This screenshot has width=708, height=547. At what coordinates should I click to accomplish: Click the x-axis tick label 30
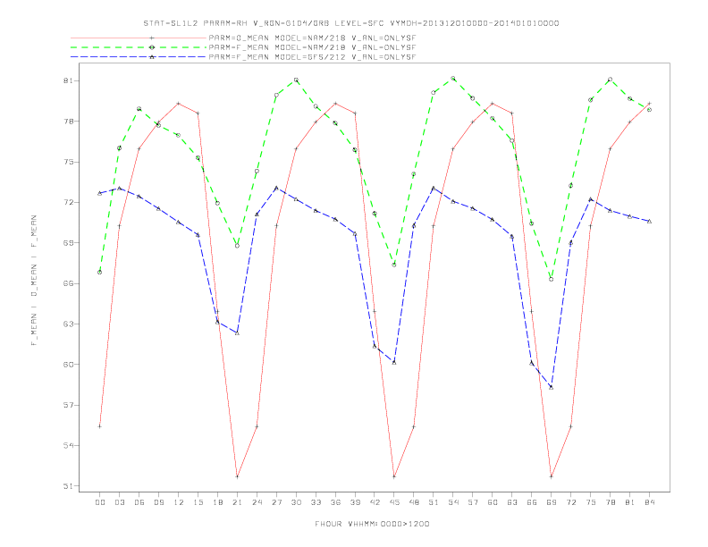296,502
